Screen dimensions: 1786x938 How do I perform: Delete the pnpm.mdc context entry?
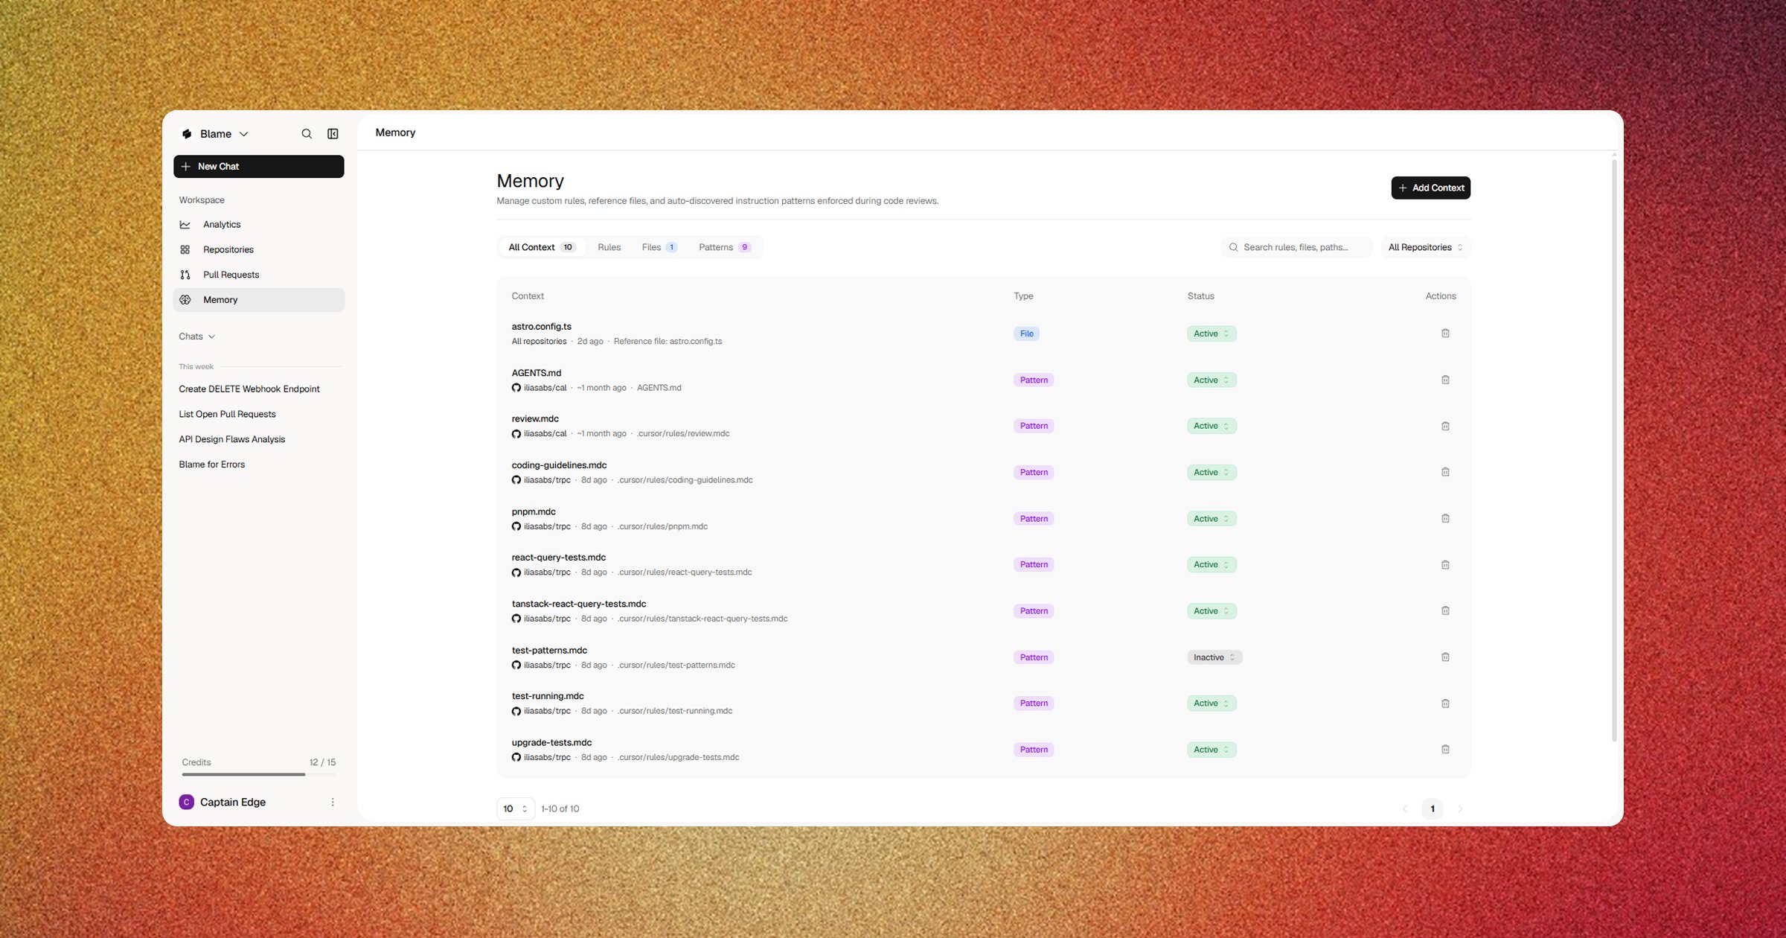click(1445, 518)
